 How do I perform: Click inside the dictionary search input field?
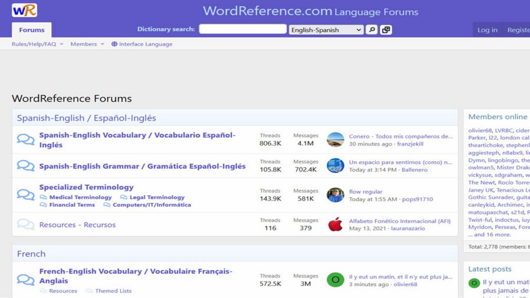pyautogui.click(x=242, y=28)
